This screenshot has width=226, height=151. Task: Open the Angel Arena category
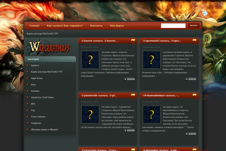click(37, 78)
